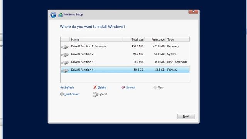Click the 450.0 MB total size cell
The width and height of the screenshot is (247, 139).
coord(137,46)
